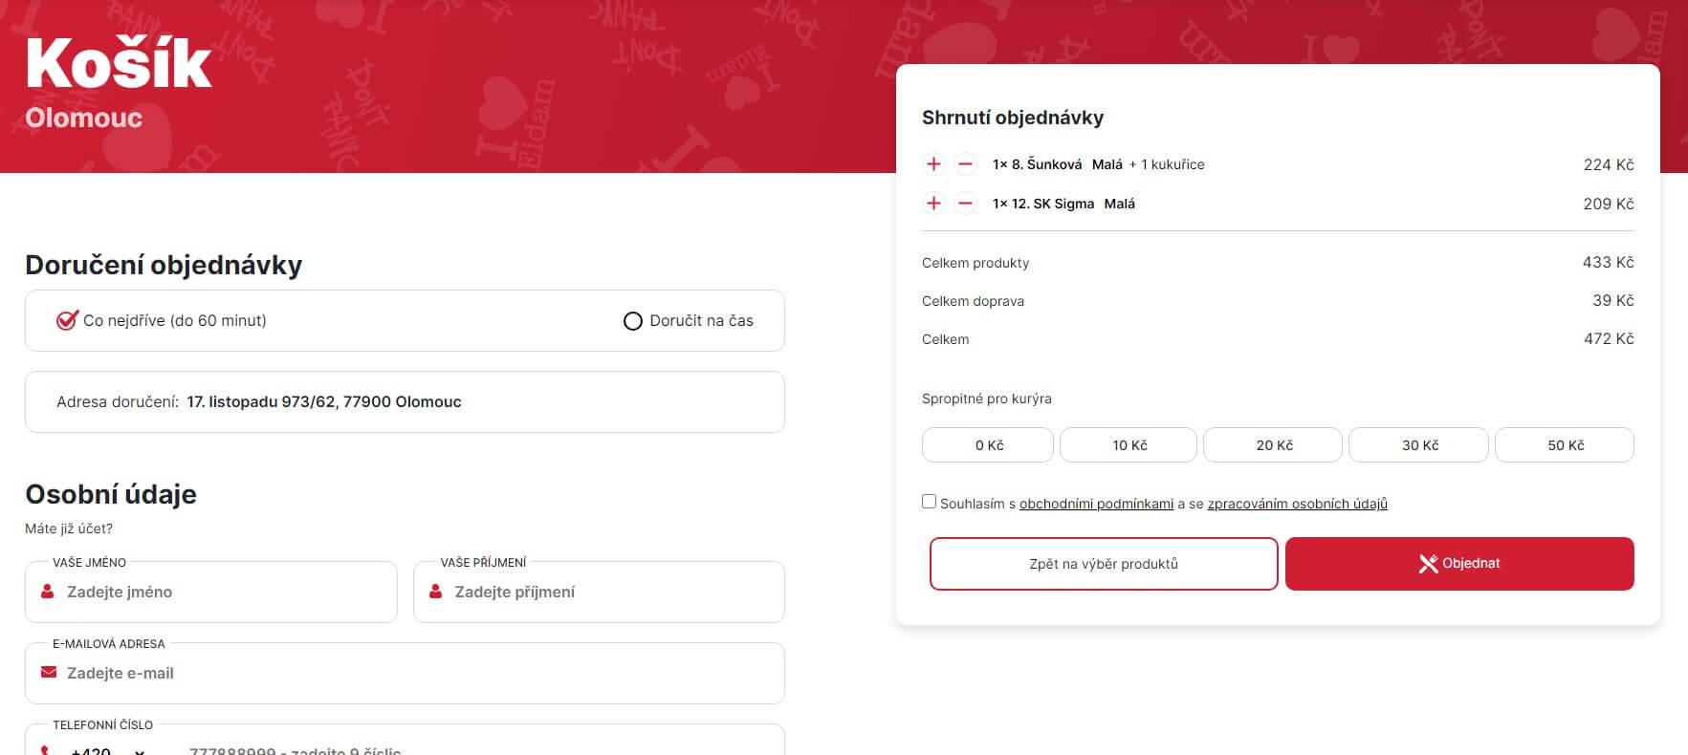Choose 0 Kč tip for courier

click(988, 445)
